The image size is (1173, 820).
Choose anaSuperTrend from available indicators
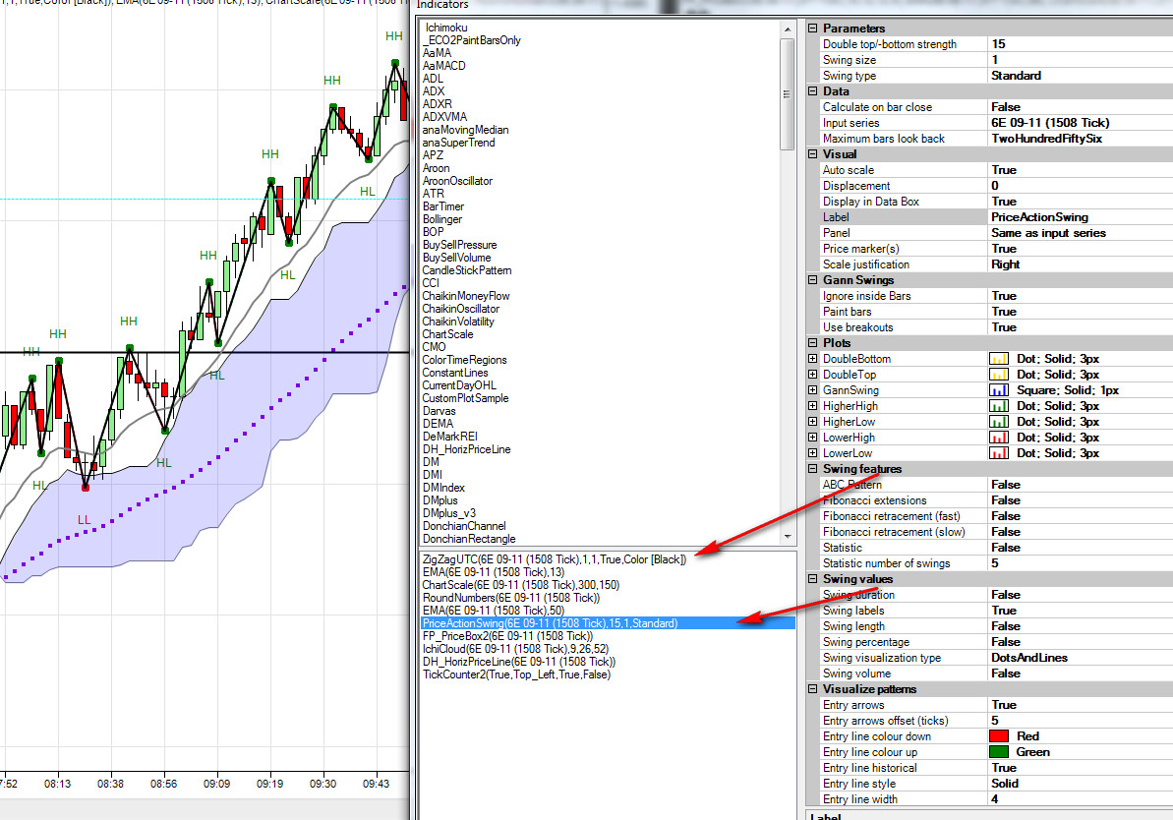coord(458,143)
